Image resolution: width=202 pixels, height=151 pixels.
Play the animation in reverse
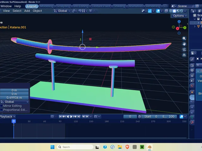(68, 117)
